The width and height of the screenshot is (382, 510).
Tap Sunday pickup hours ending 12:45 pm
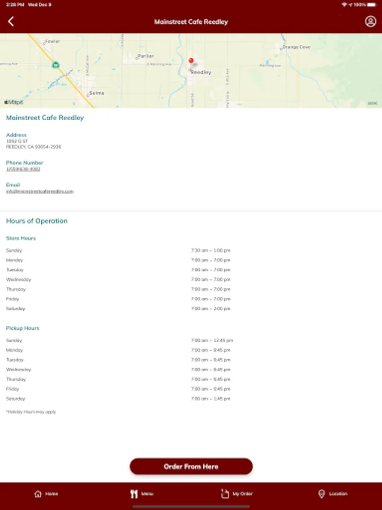(212, 340)
